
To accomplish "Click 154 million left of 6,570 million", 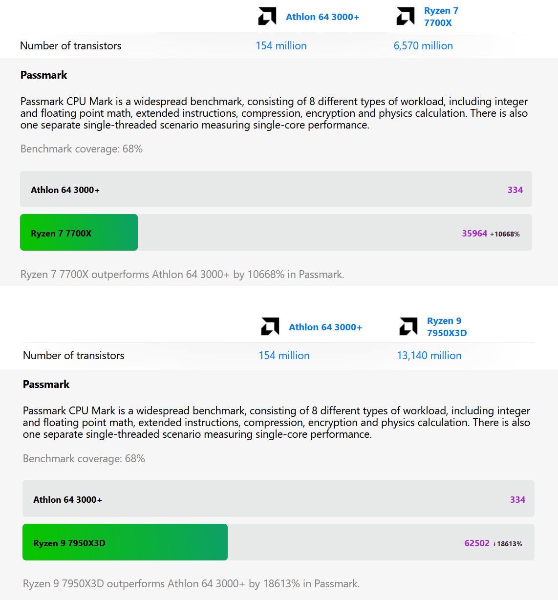I will point(281,46).
